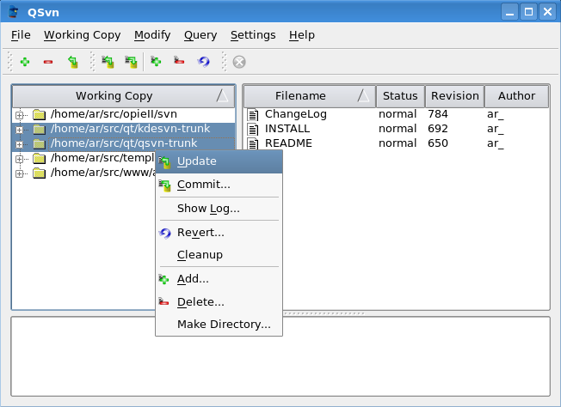Click revision 784 cell

click(x=438, y=114)
